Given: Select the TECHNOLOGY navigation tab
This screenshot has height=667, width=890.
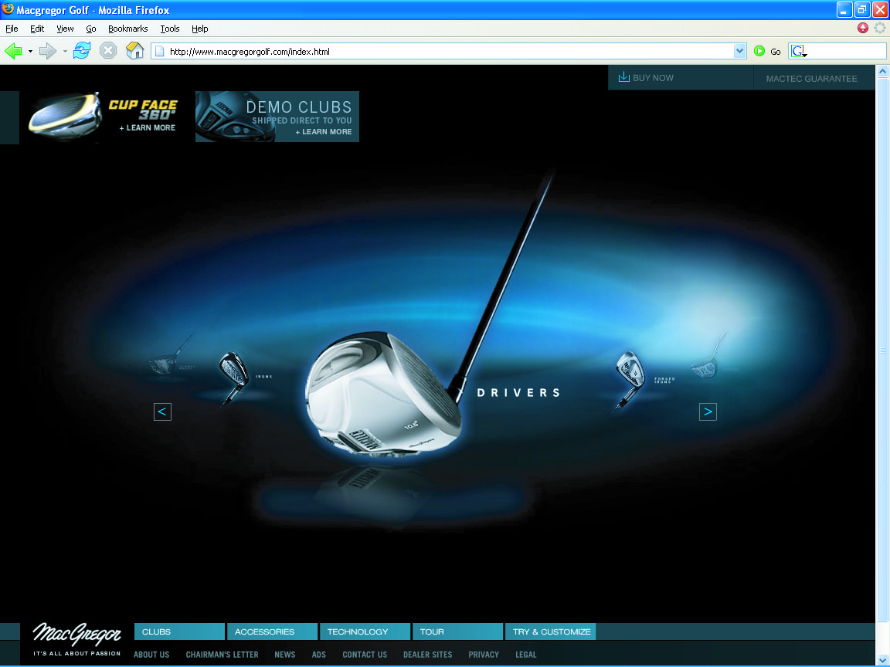Looking at the screenshot, I should (x=365, y=631).
